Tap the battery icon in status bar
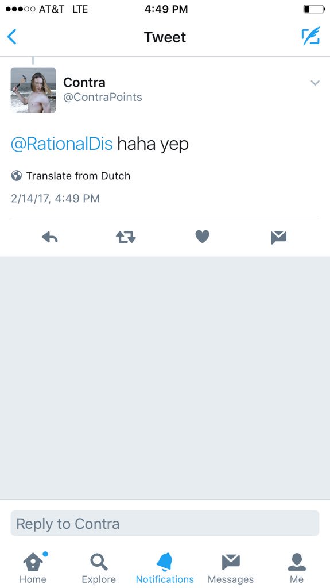This screenshot has height=588, width=330. point(314,9)
